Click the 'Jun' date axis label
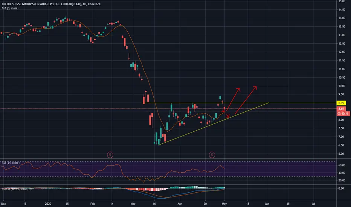Viewport: 351px width, 207px height. coord(267,204)
